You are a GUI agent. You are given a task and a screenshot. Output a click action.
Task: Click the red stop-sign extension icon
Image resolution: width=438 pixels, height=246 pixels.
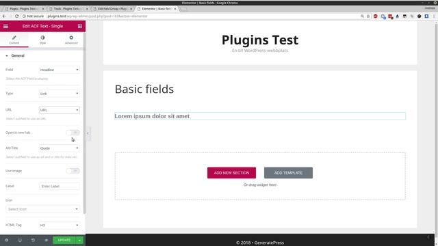(376, 16)
